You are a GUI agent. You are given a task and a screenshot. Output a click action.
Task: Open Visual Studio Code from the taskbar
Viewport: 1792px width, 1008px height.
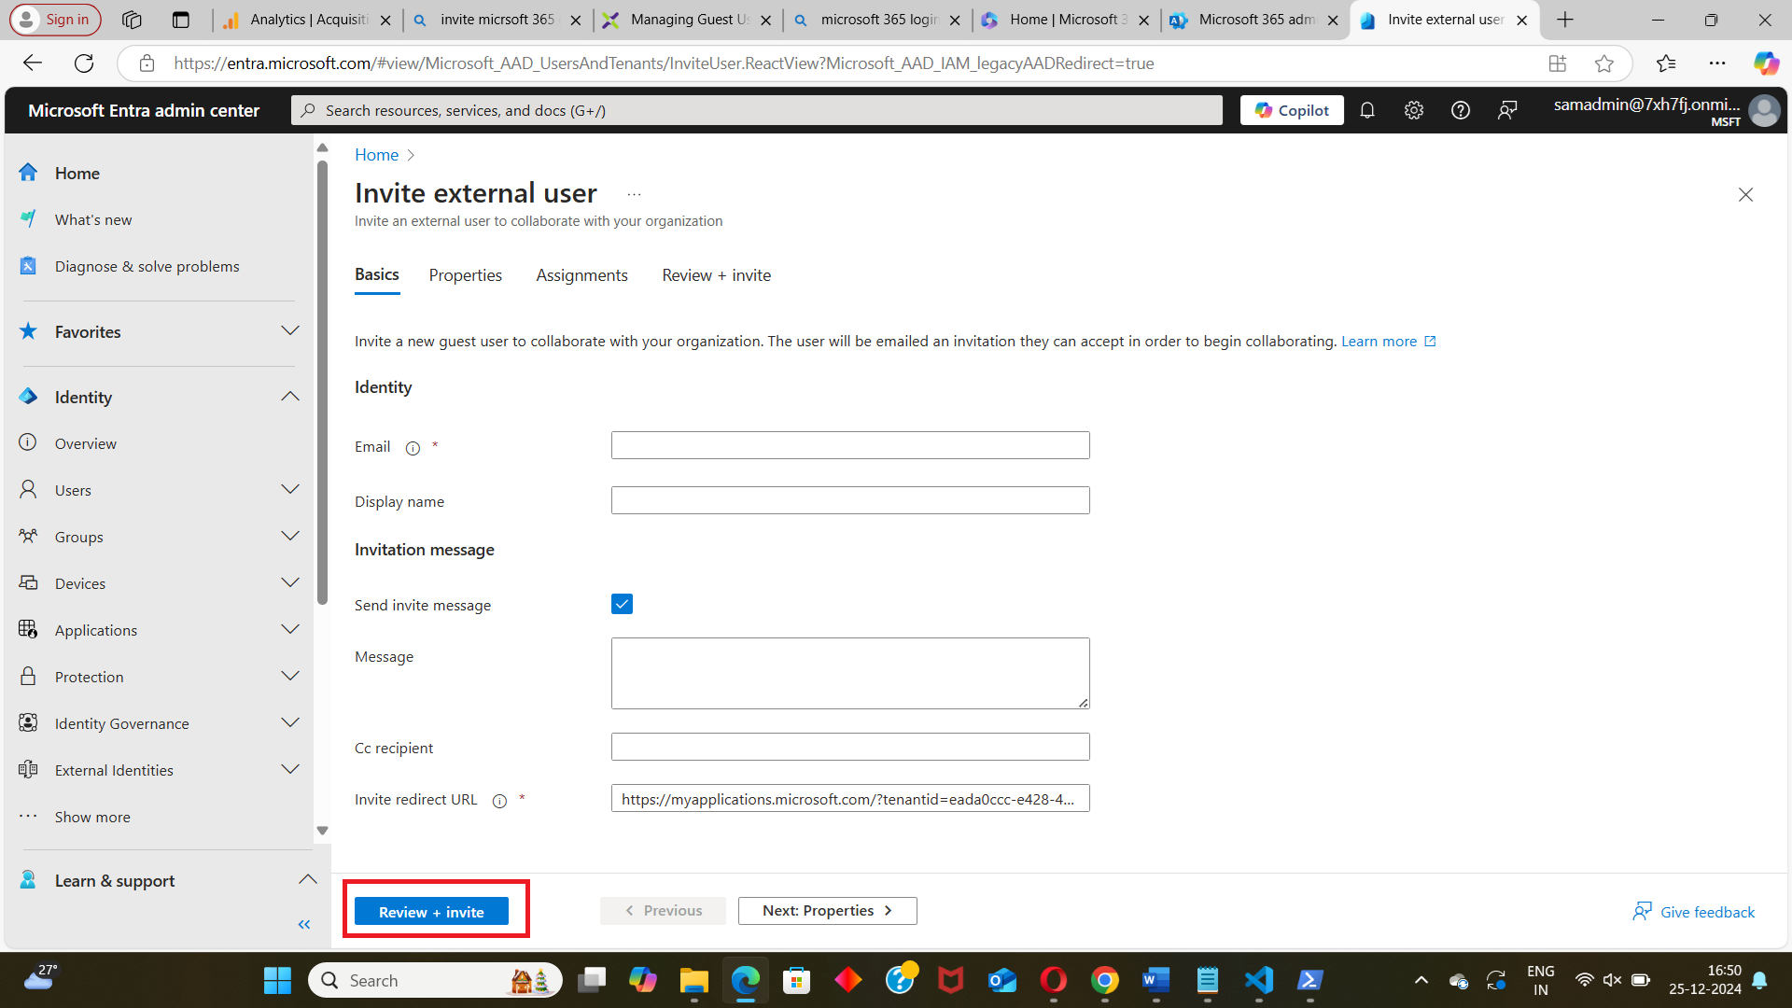tap(1258, 980)
